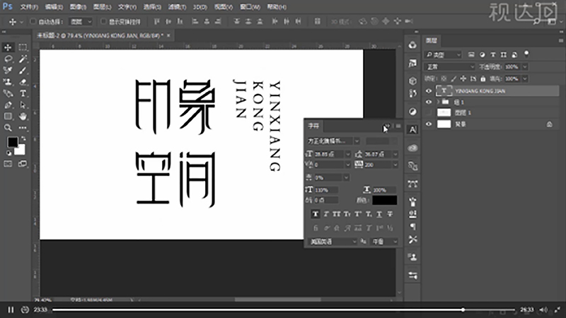Open the 图像 (Image) menu
The height and width of the screenshot is (318, 566).
pos(78,7)
